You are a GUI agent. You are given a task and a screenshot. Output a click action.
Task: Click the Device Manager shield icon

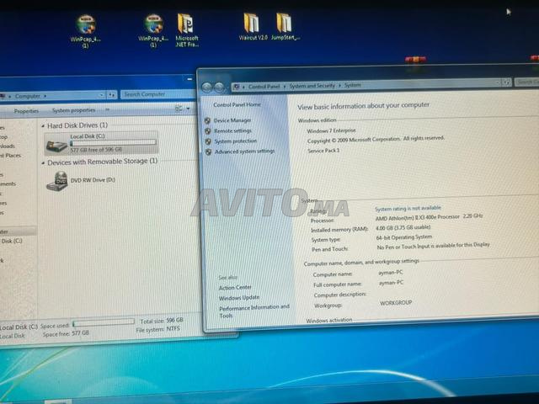(207, 120)
